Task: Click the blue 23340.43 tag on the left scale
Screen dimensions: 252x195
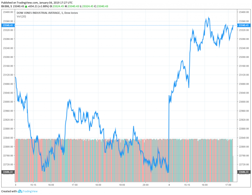Action: [x=8, y=25]
